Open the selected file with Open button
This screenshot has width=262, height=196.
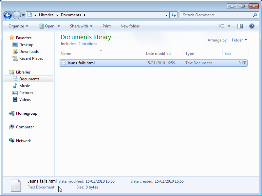coord(47,26)
